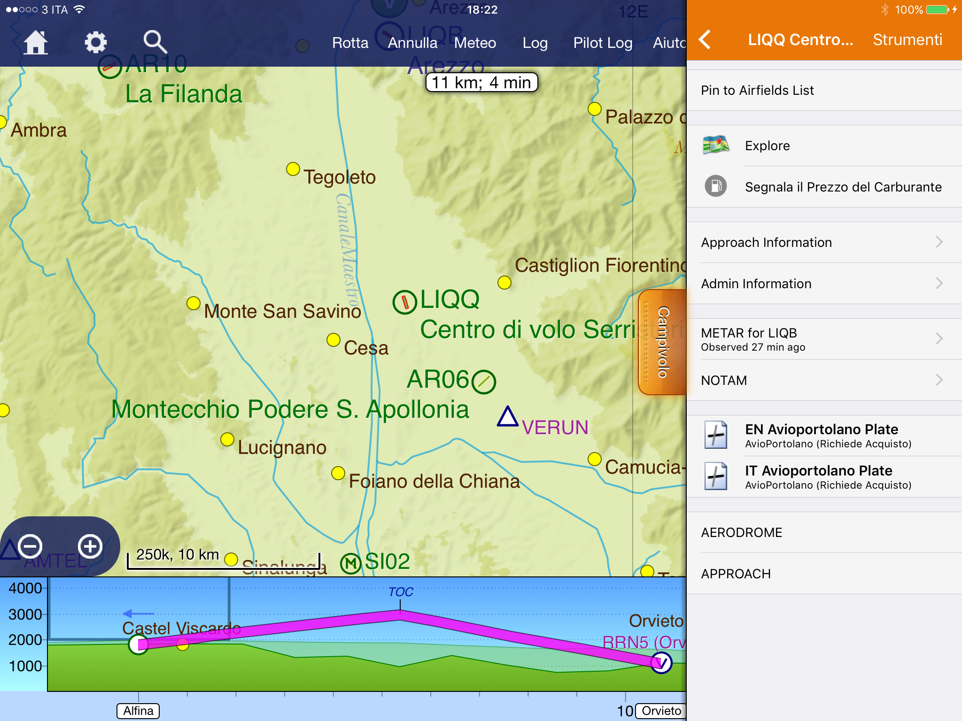This screenshot has width=962, height=721.
Task: Open the fuel price report icon
Action: tap(715, 187)
